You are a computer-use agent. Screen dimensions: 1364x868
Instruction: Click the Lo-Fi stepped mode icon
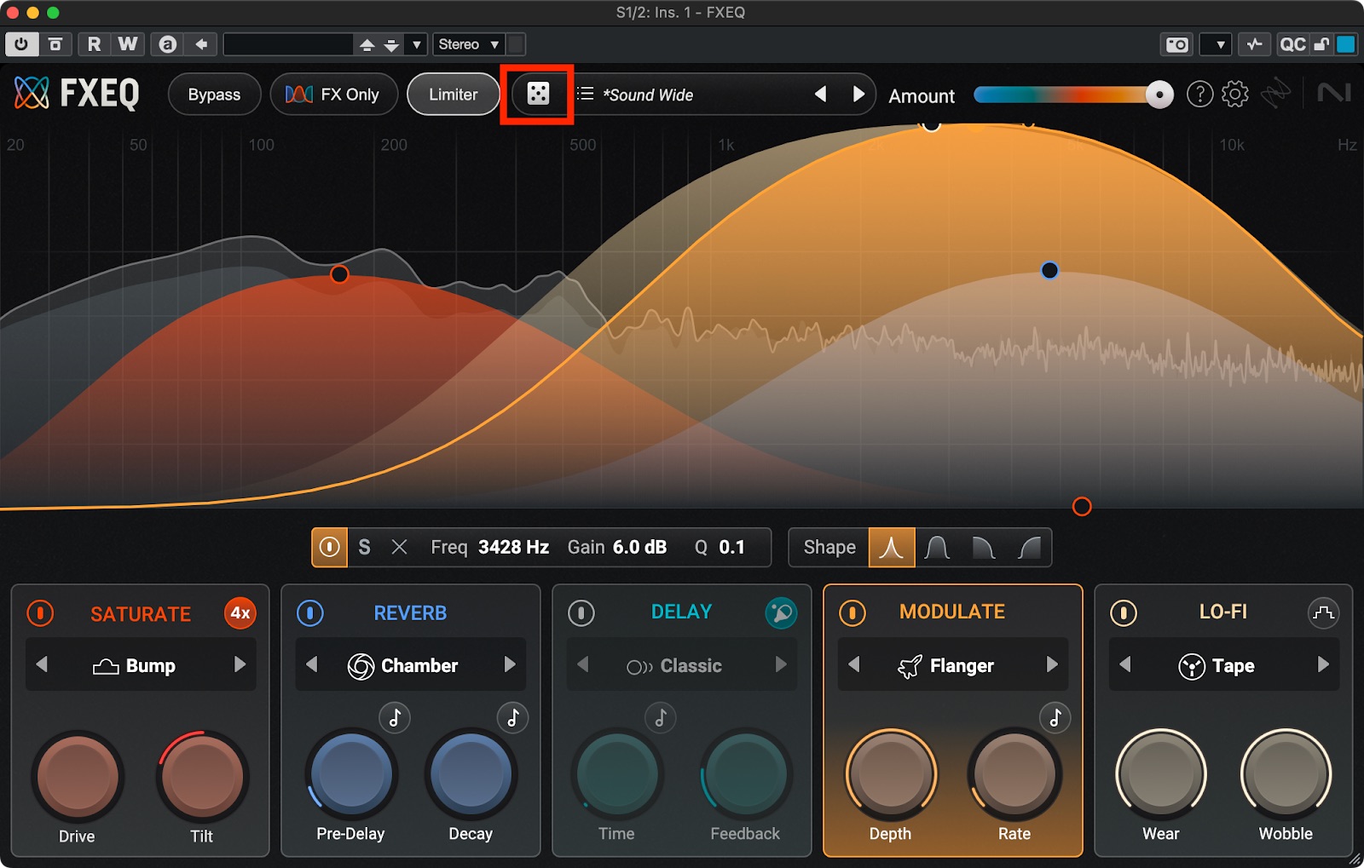point(1323,612)
